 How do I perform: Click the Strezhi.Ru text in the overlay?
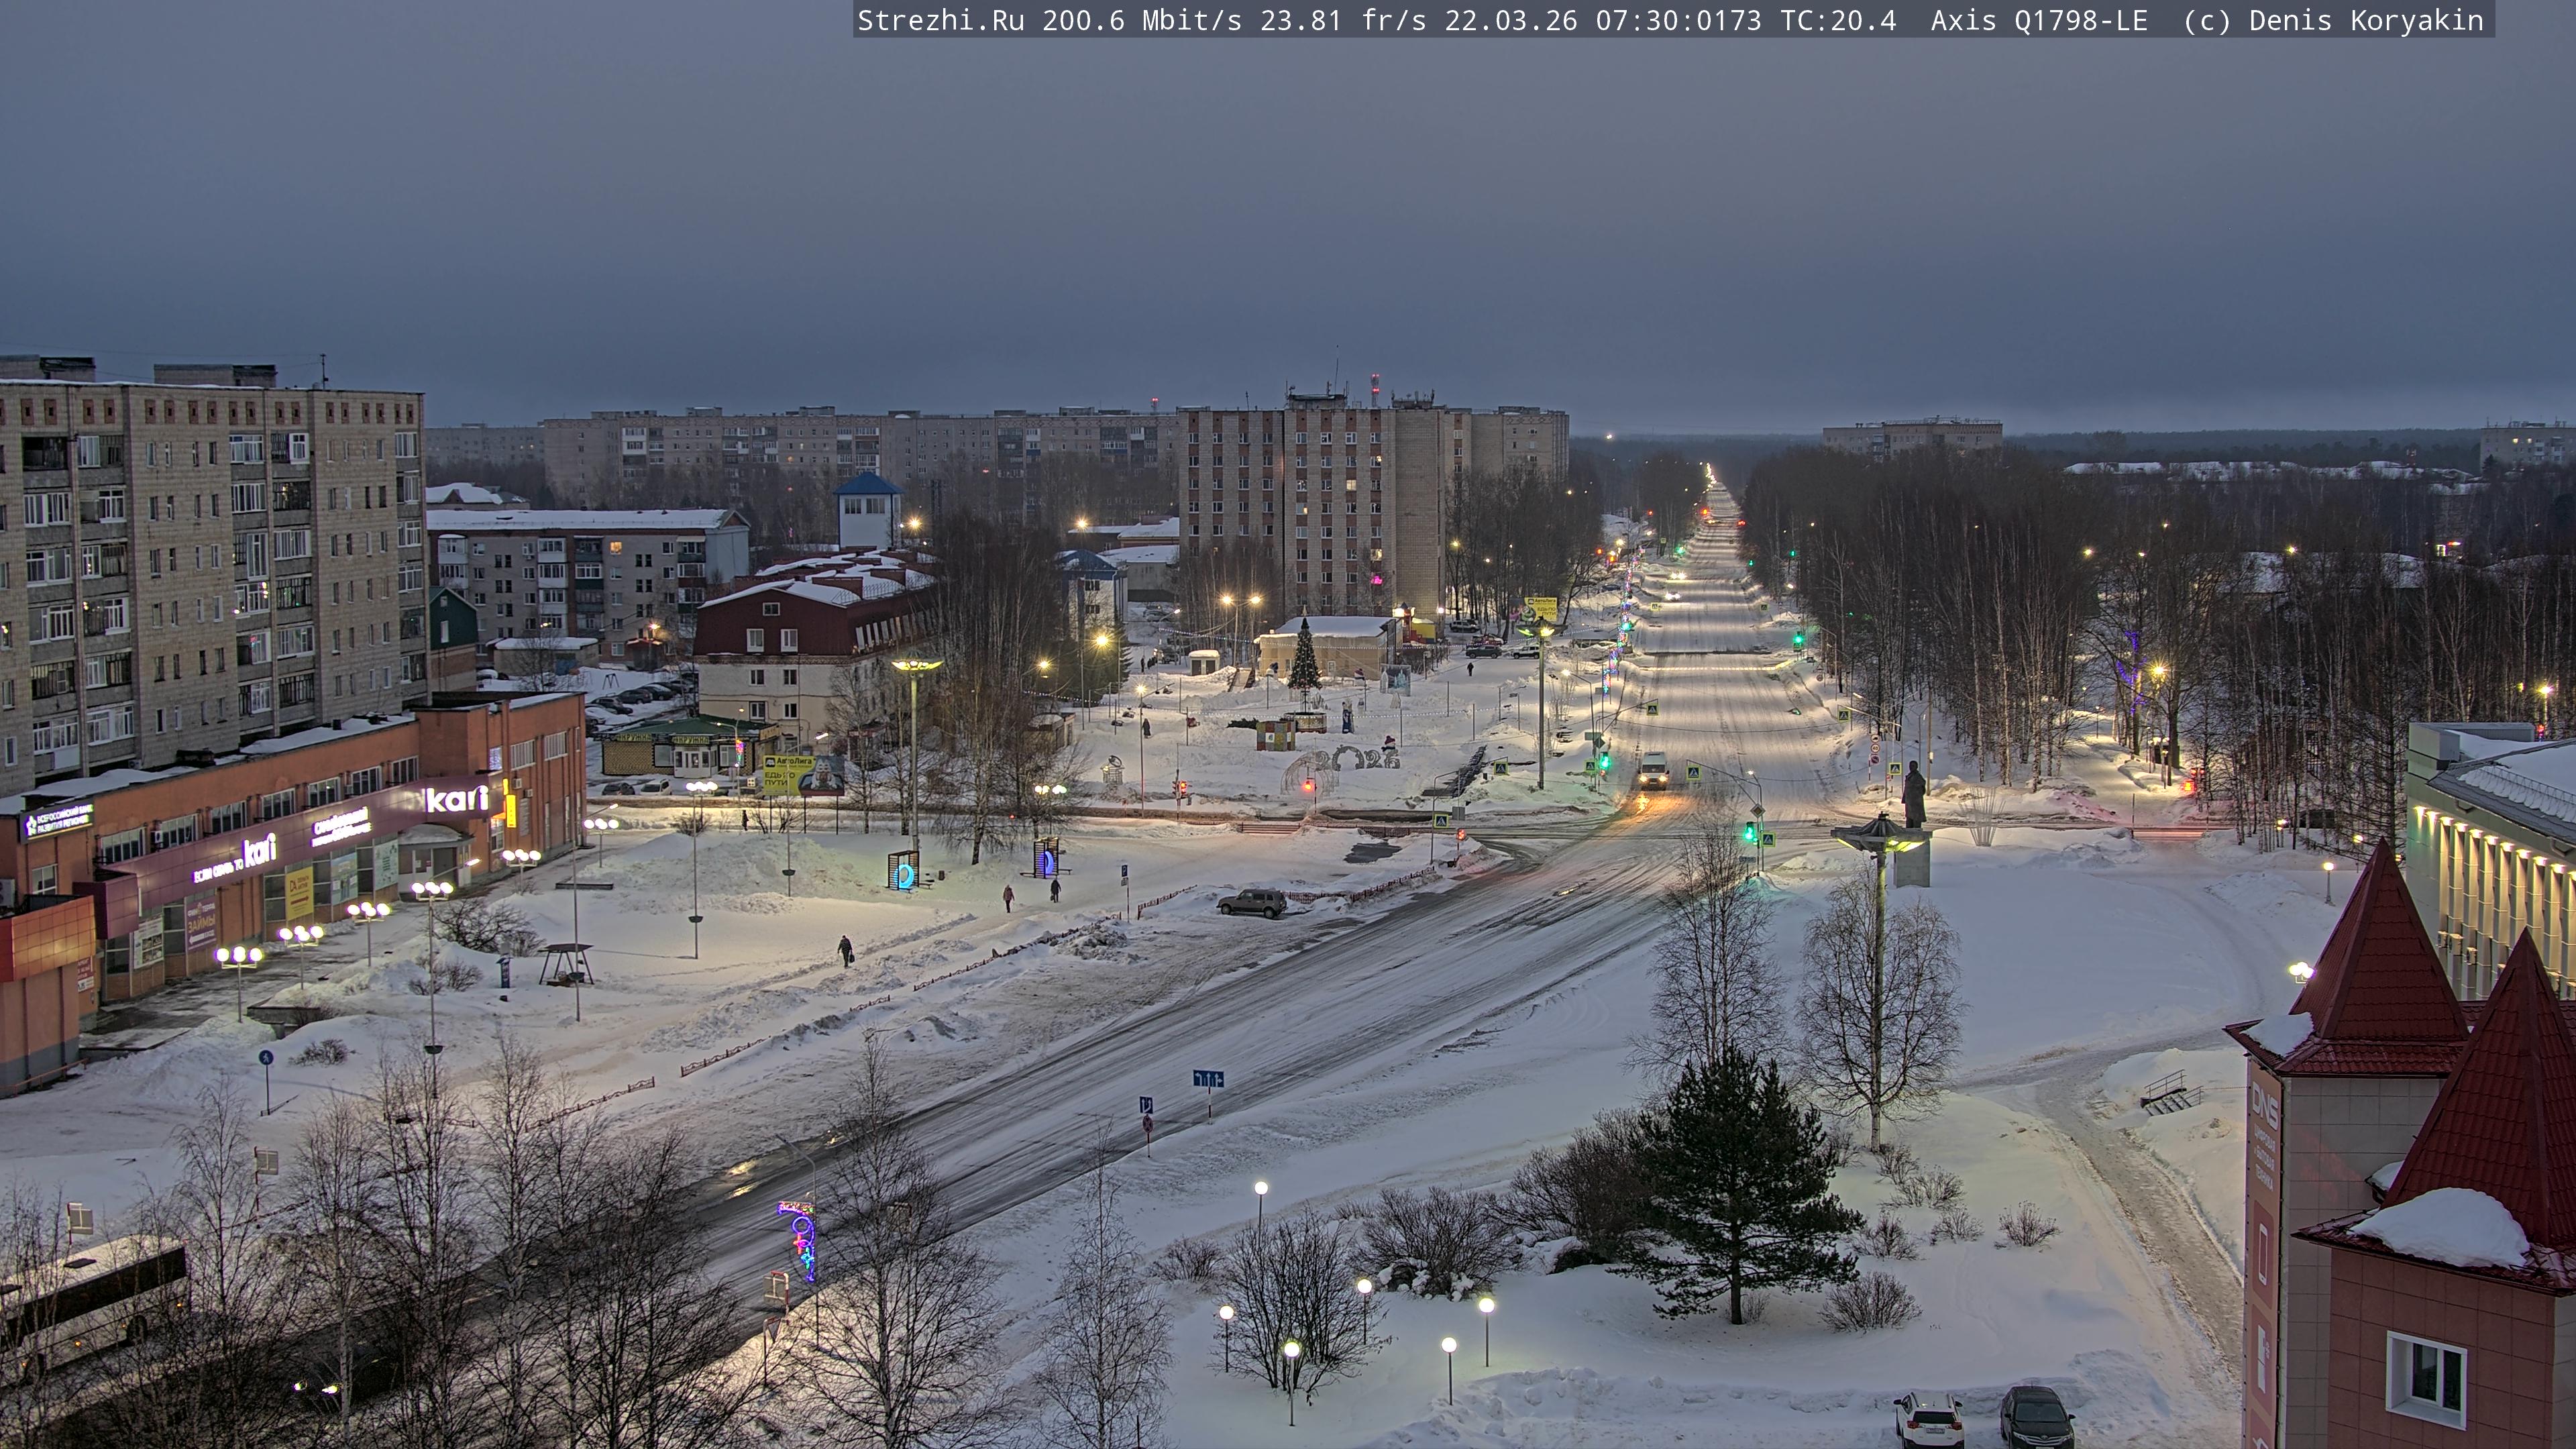(x=940, y=20)
